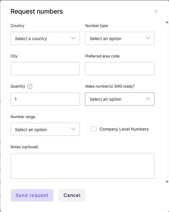Screen dimensions: 169x212
Task: Close the Request numbers dialog
Action: coord(156,12)
